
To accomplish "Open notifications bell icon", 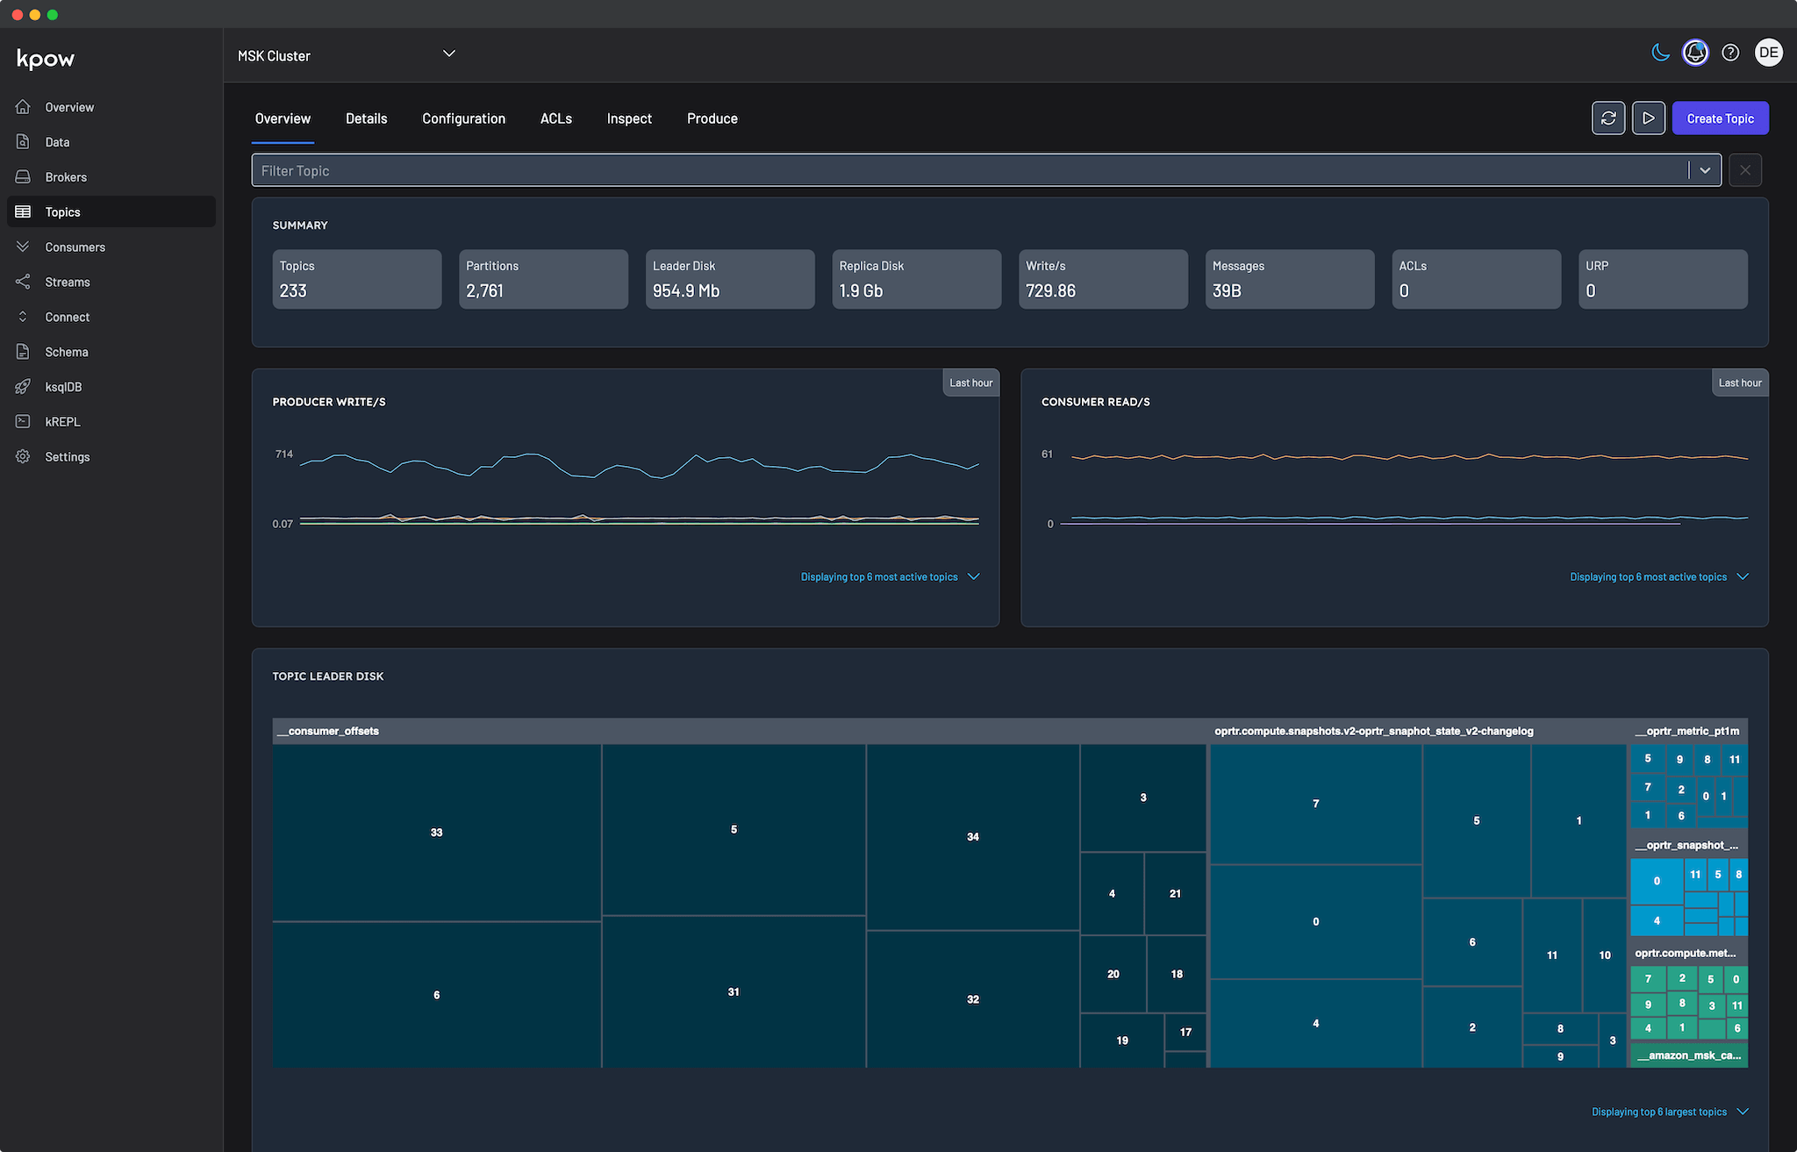I will [x=1695, y=53].
